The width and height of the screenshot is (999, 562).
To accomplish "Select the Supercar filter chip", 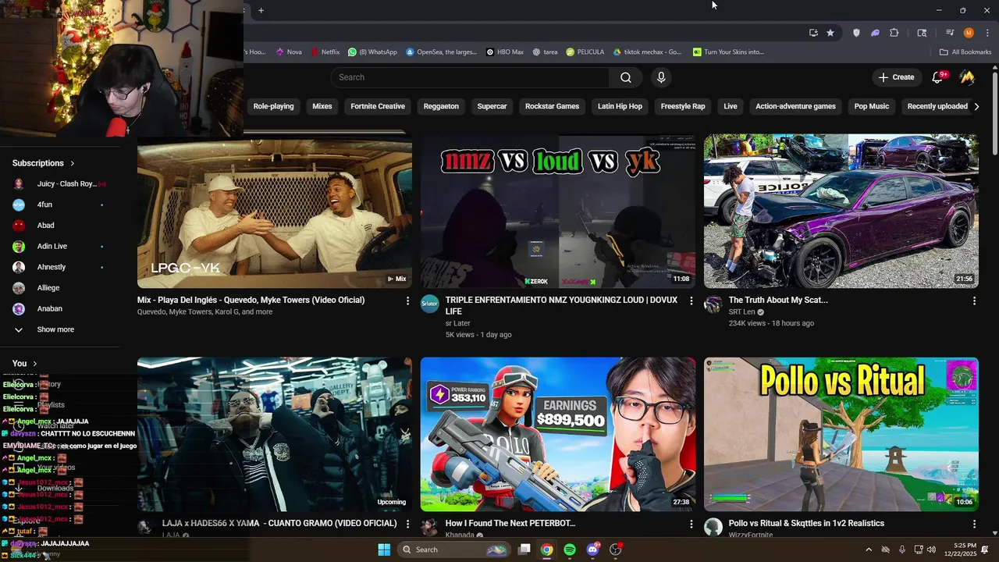I will point(492,106).
